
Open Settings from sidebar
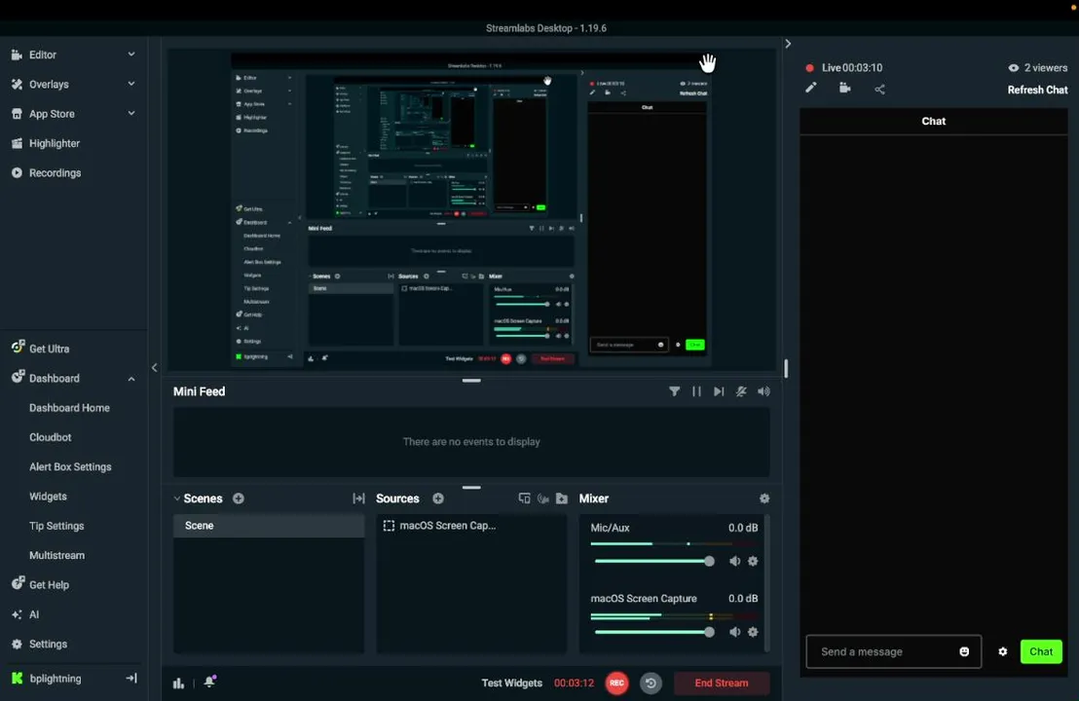coord(48,644)
